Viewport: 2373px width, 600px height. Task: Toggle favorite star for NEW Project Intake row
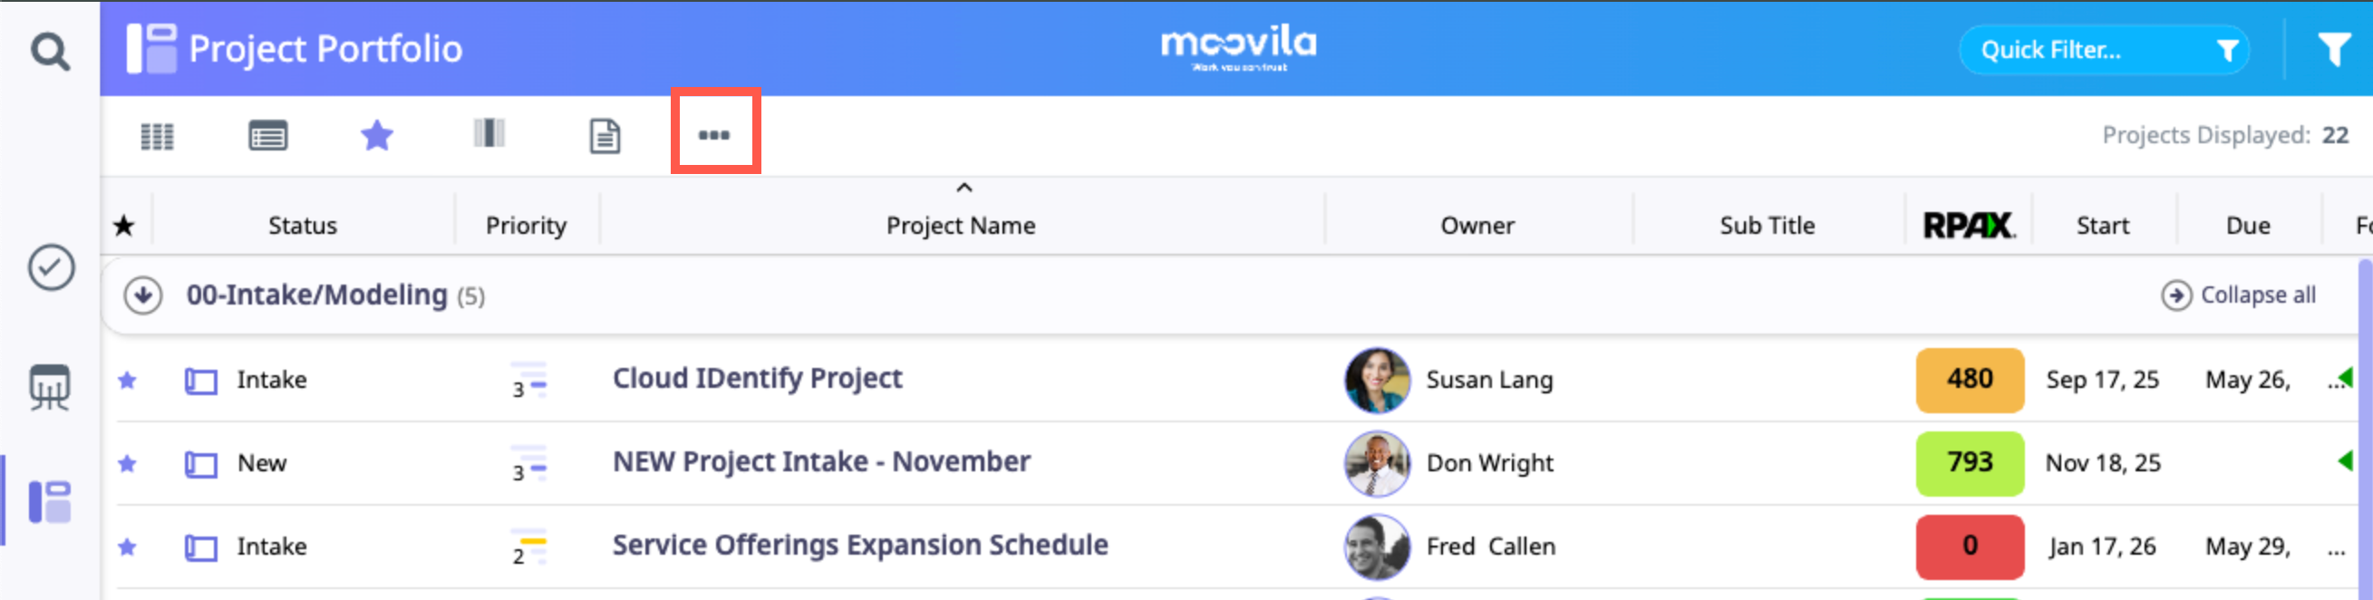[127, 463]
